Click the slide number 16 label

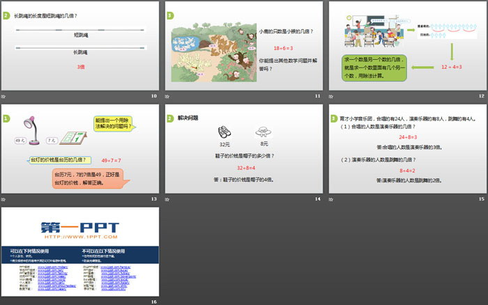(x=154, y=302)
